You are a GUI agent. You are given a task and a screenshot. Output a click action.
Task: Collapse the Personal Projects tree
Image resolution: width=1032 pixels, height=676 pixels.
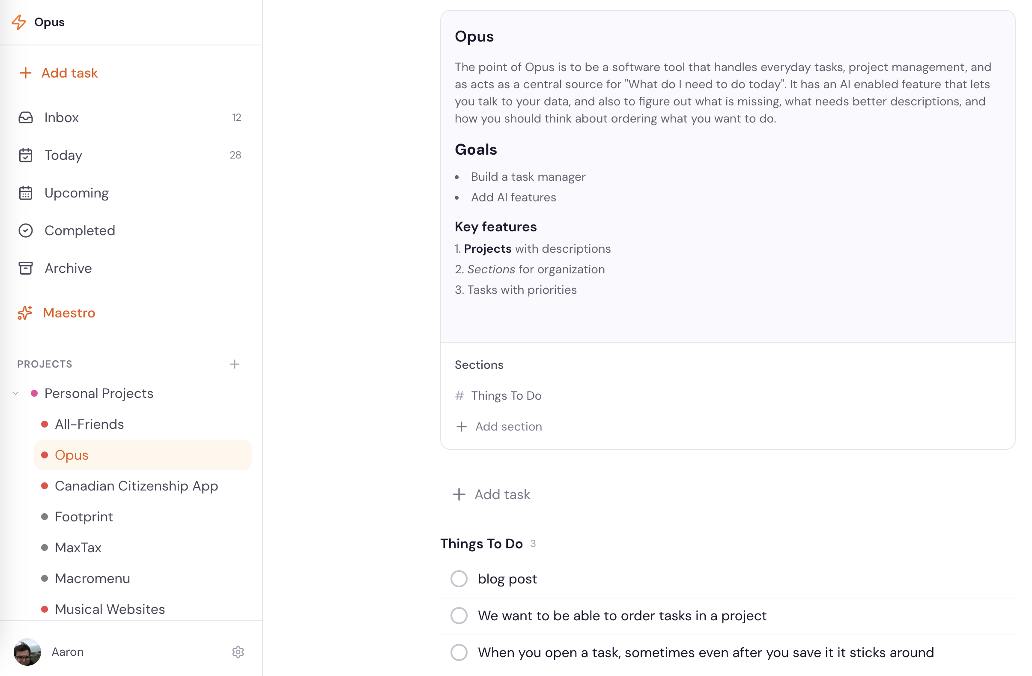[15, 393]
